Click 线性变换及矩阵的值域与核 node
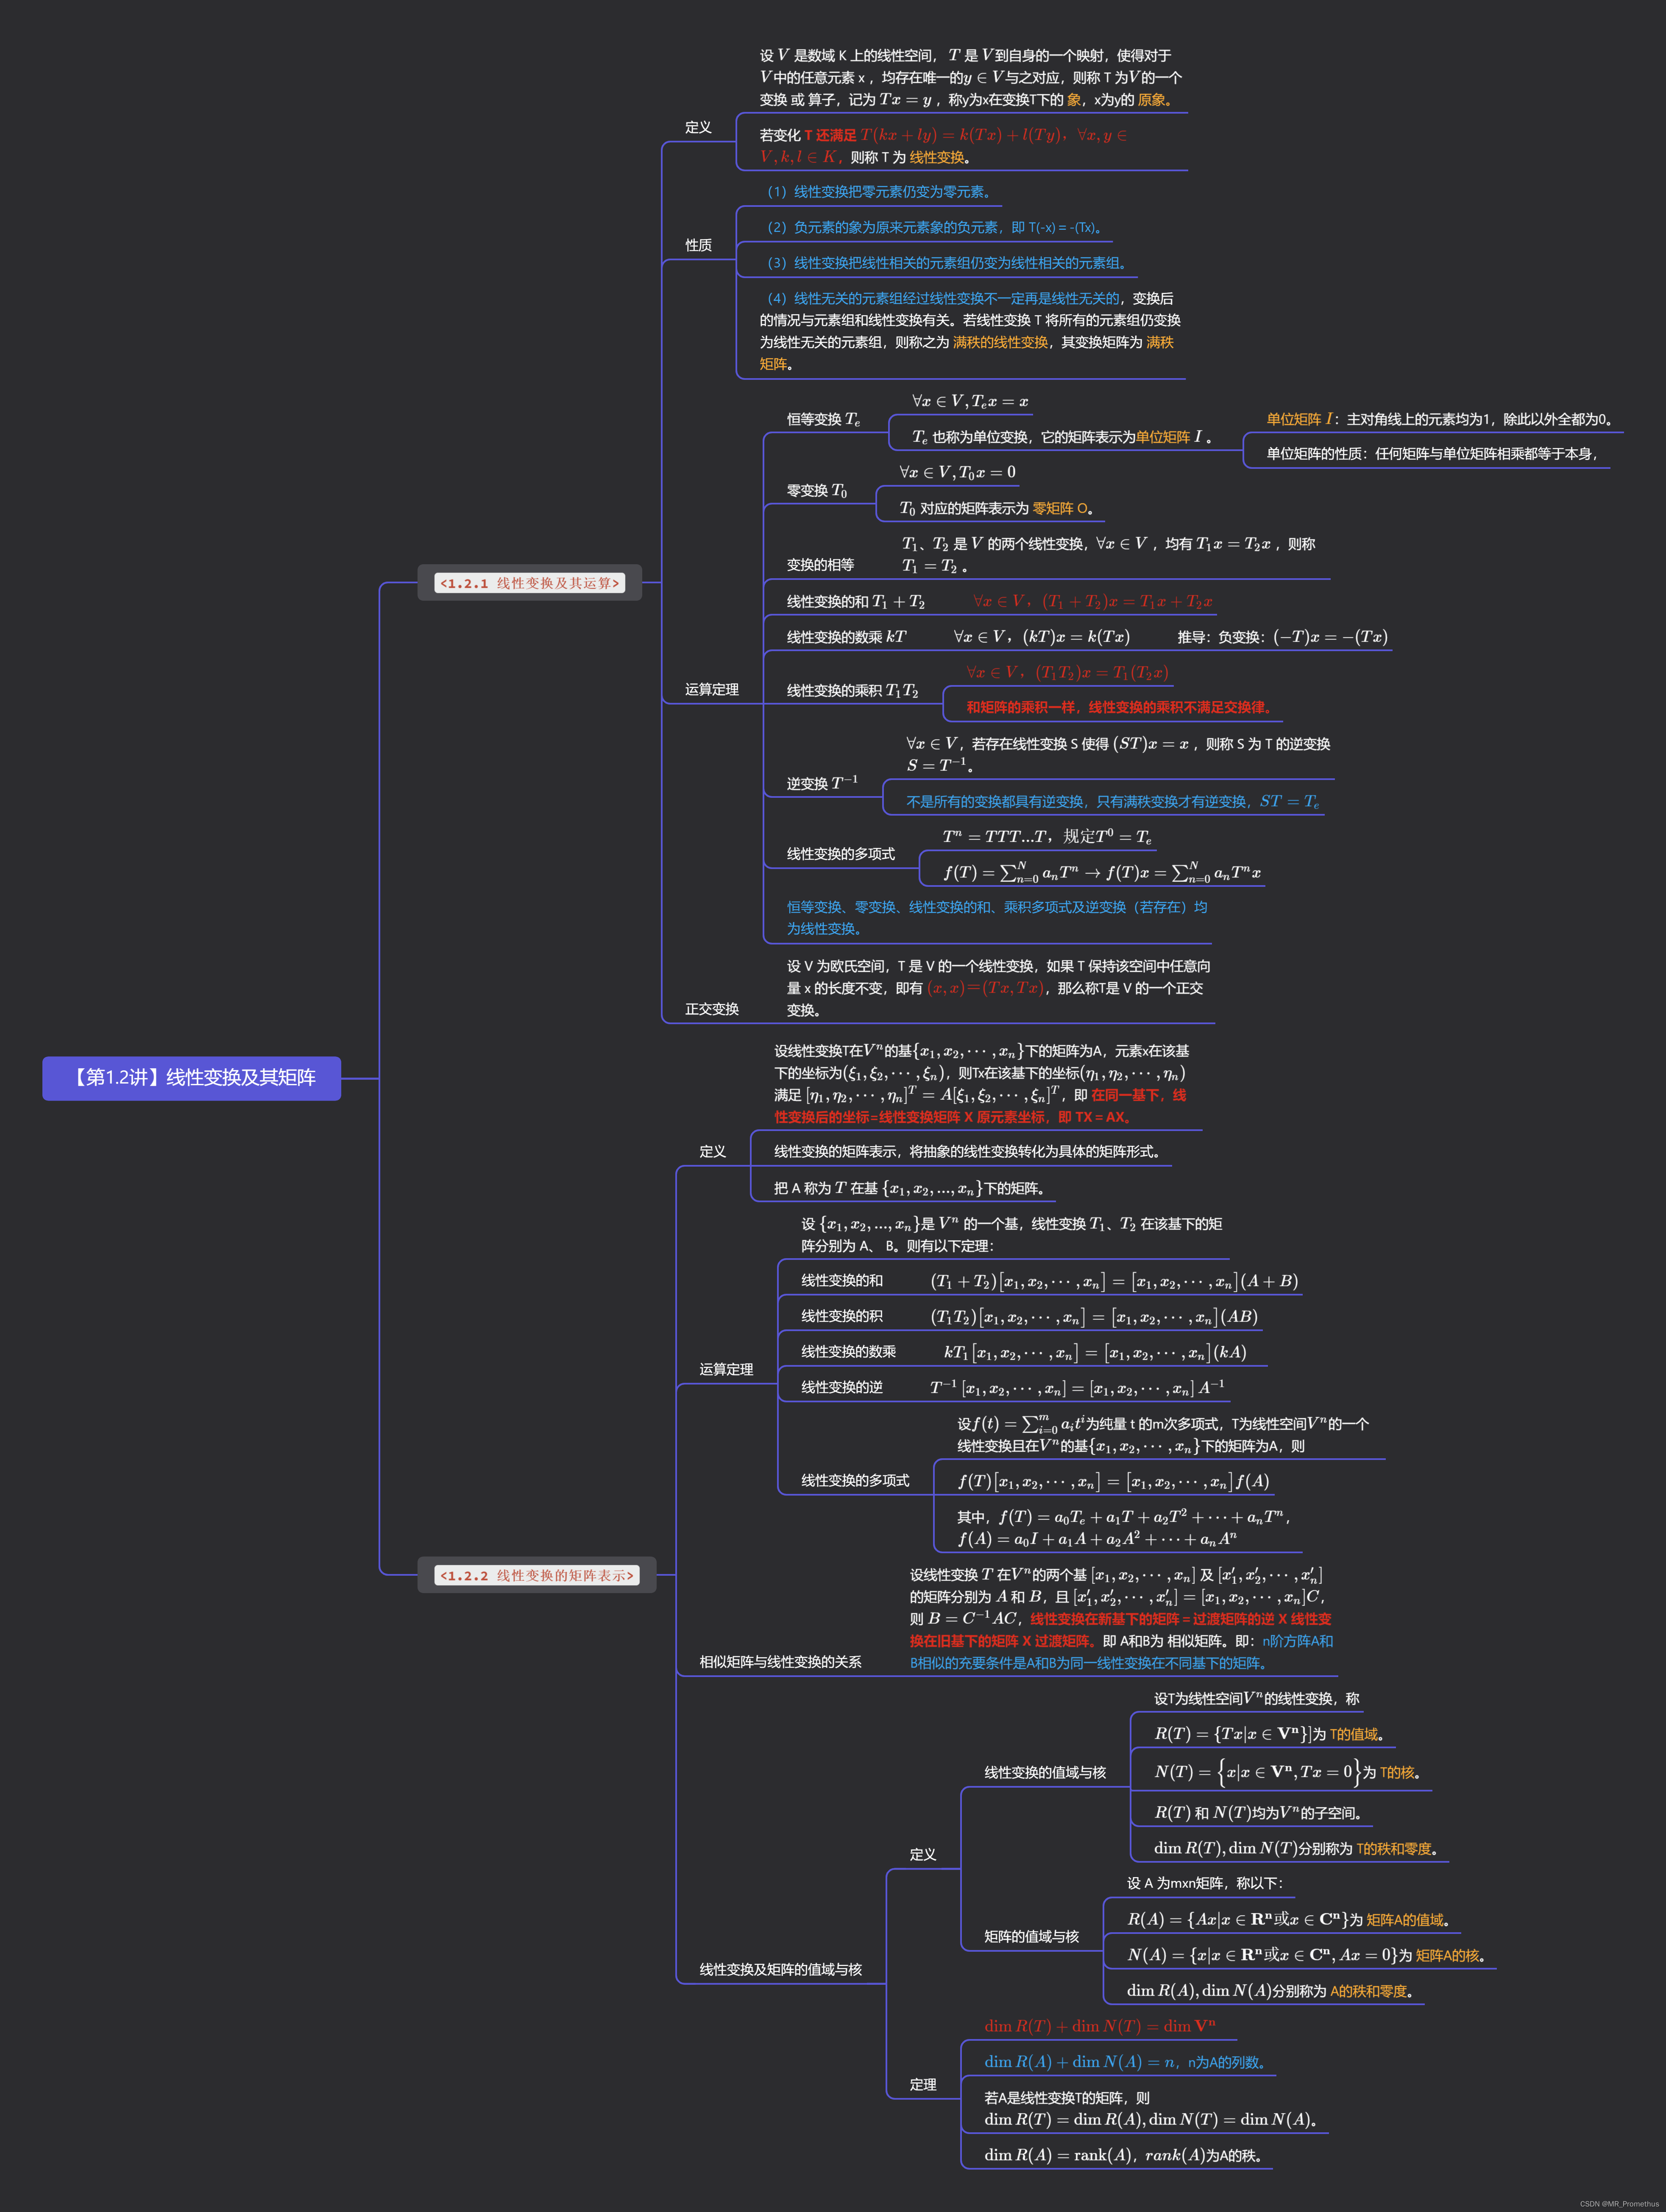 click(780, 1970)
